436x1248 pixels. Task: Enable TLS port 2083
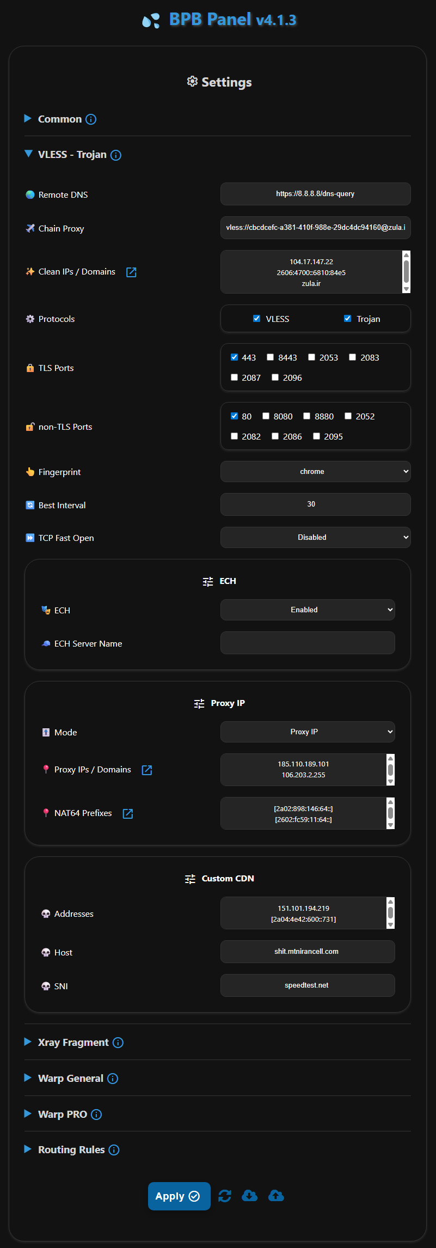click(352, 357)
